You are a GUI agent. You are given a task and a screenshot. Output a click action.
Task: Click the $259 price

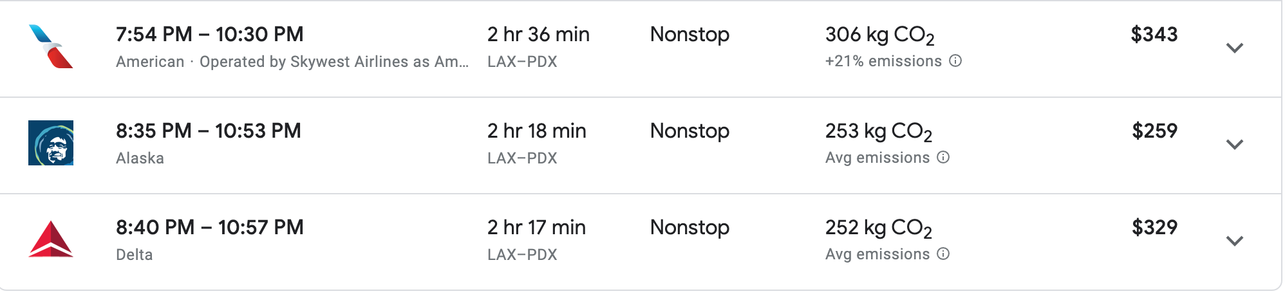click(1154, 131)
